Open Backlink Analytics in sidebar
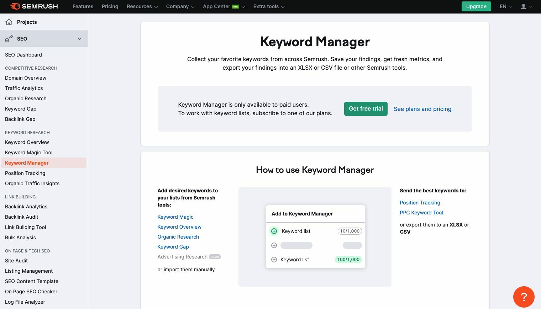Image resolution: width=541 pixels, height=309 pixels. point(26,207)
